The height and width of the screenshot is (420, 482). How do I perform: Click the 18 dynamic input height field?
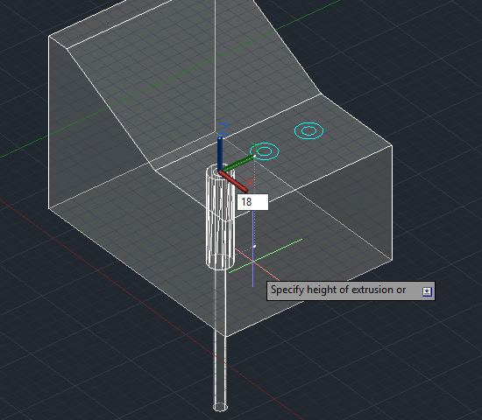(x=252, y=202)
